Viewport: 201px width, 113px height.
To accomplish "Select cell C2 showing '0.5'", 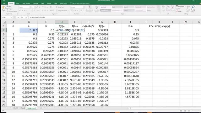I will click(46, 30).
